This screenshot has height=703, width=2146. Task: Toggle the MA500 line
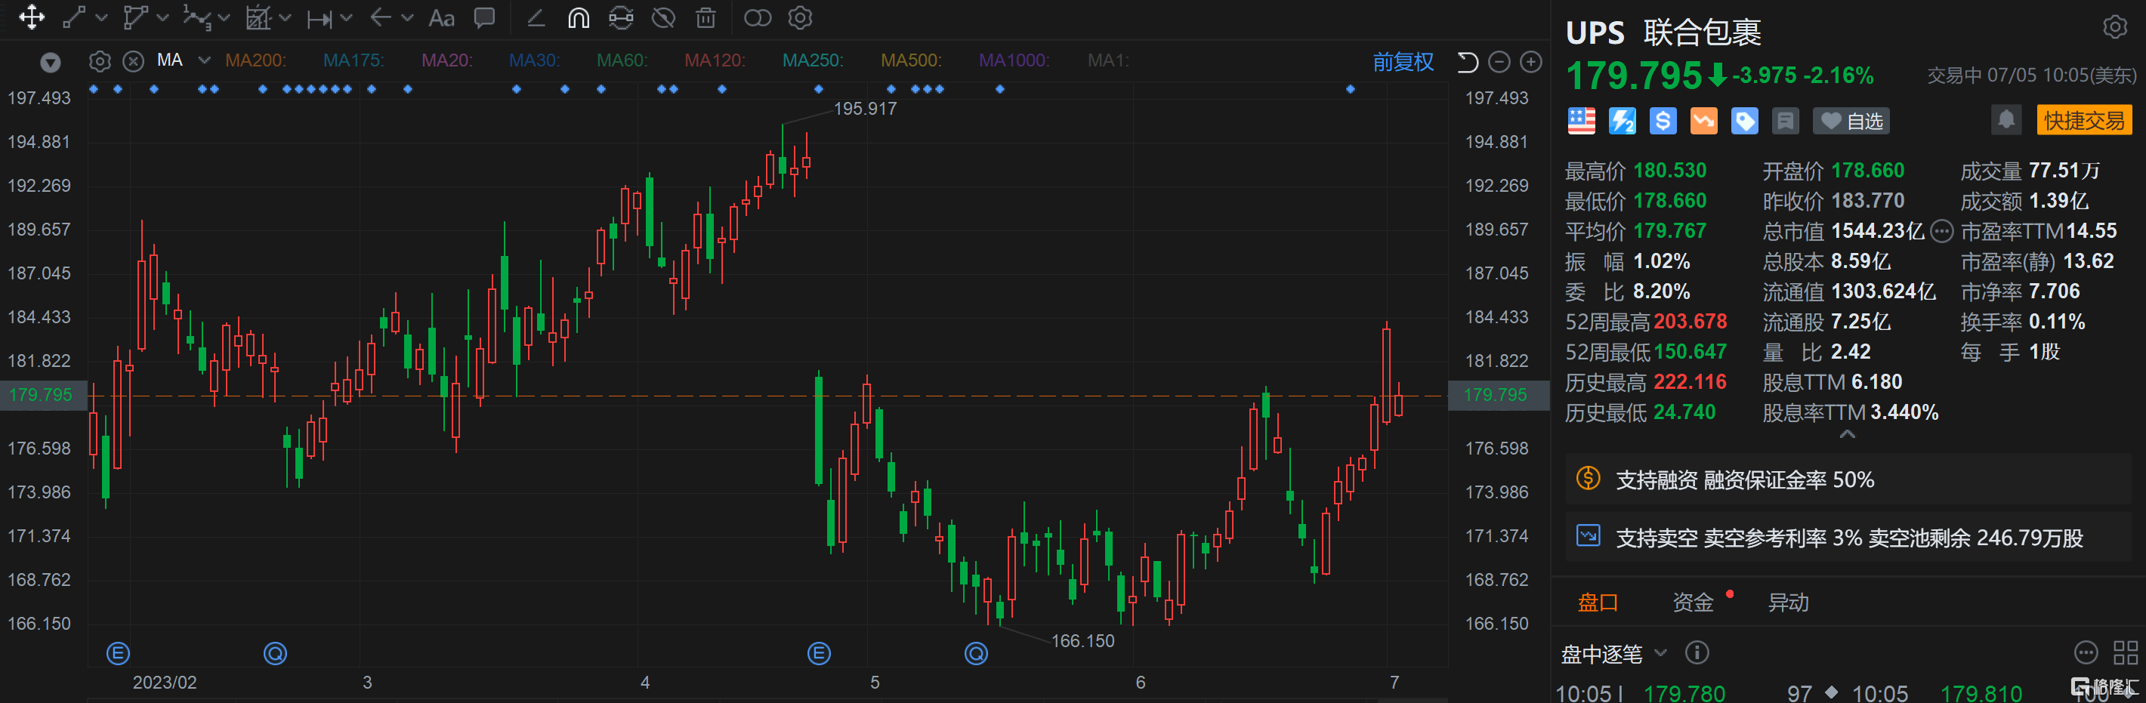click(x=912, y=60)
